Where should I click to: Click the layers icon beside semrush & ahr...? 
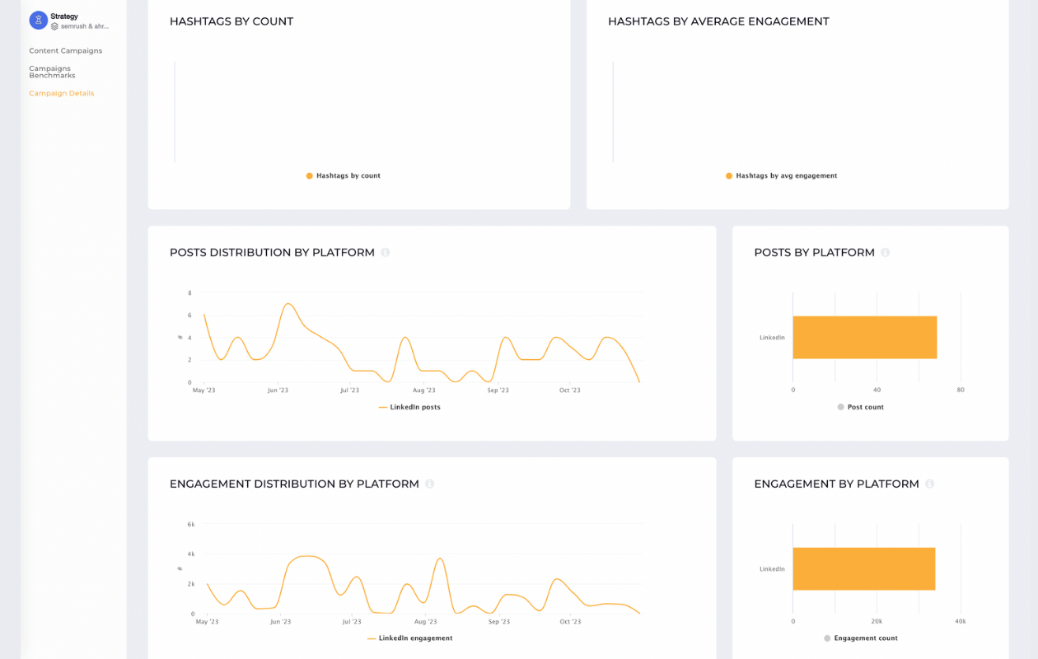coord(54,26)
